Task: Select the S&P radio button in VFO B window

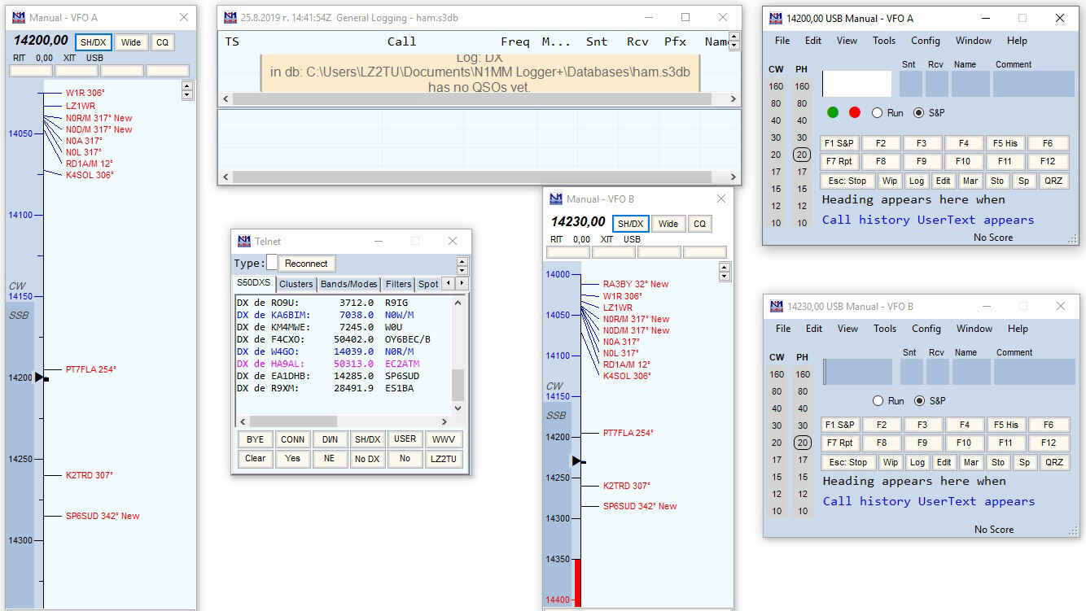Action: tap(920, 401)
